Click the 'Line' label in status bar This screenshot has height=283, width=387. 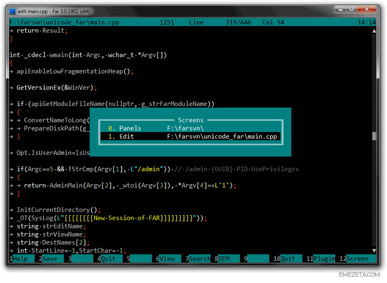click(x=196, y=22)
